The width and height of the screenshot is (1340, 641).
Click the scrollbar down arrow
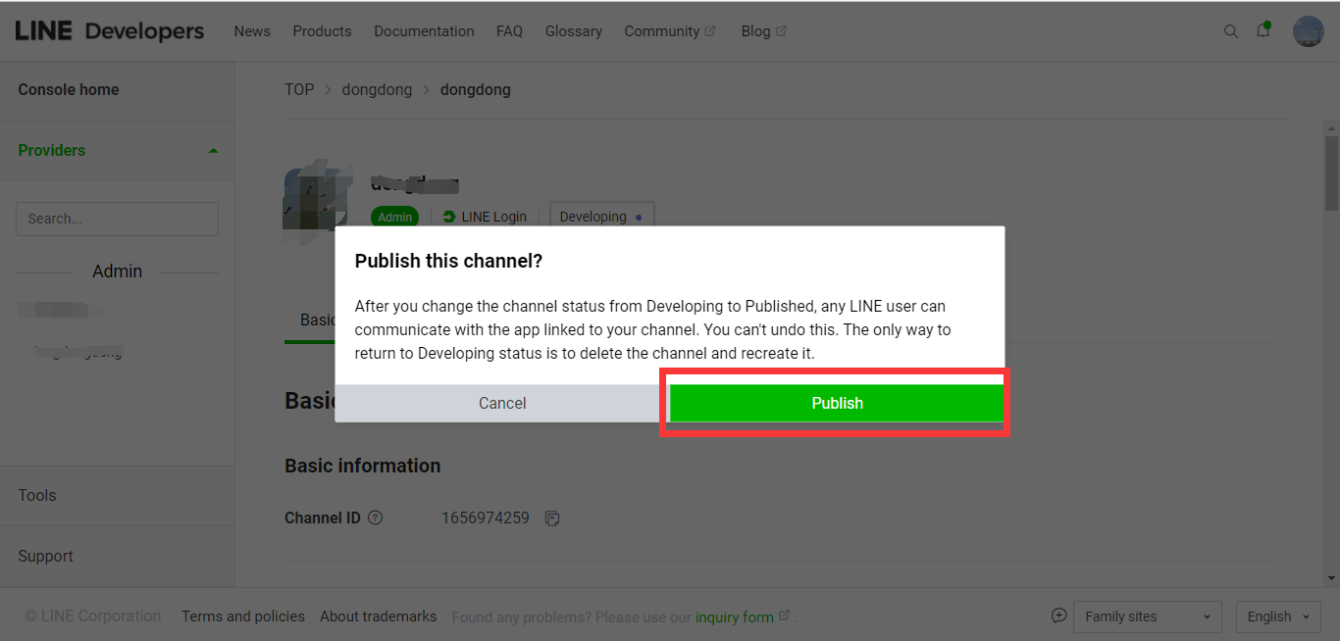pyautogui.click(x=1331, y=578)
